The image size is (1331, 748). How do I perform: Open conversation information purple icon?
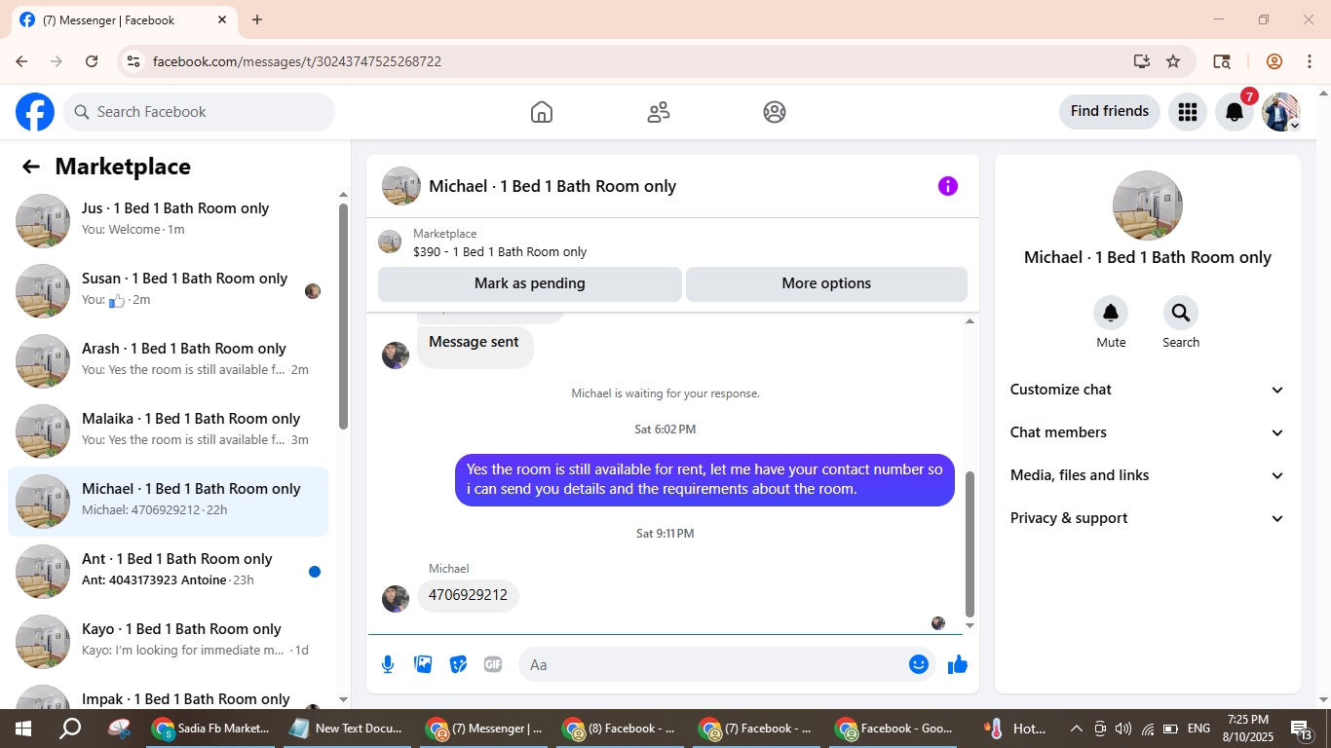(948, 186)
